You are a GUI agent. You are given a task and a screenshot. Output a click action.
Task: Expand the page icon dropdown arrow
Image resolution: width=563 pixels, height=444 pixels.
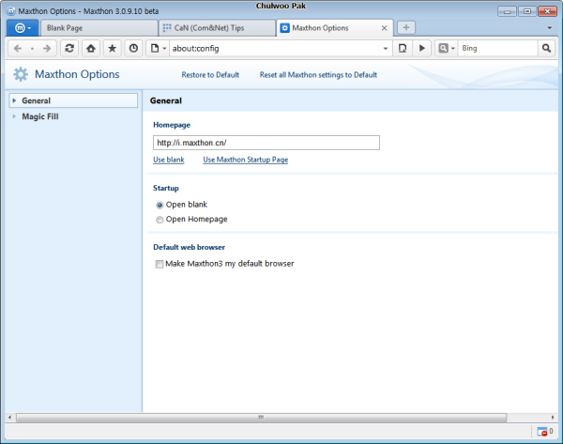[x=164, y=49]
